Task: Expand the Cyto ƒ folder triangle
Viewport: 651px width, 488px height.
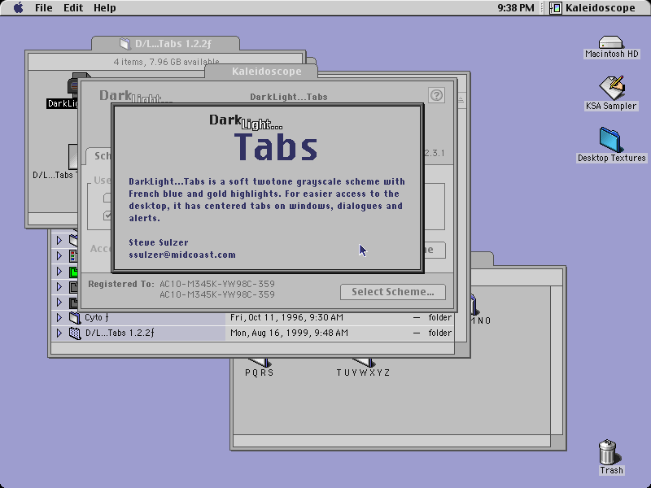Action: click(x=59, y=317)
